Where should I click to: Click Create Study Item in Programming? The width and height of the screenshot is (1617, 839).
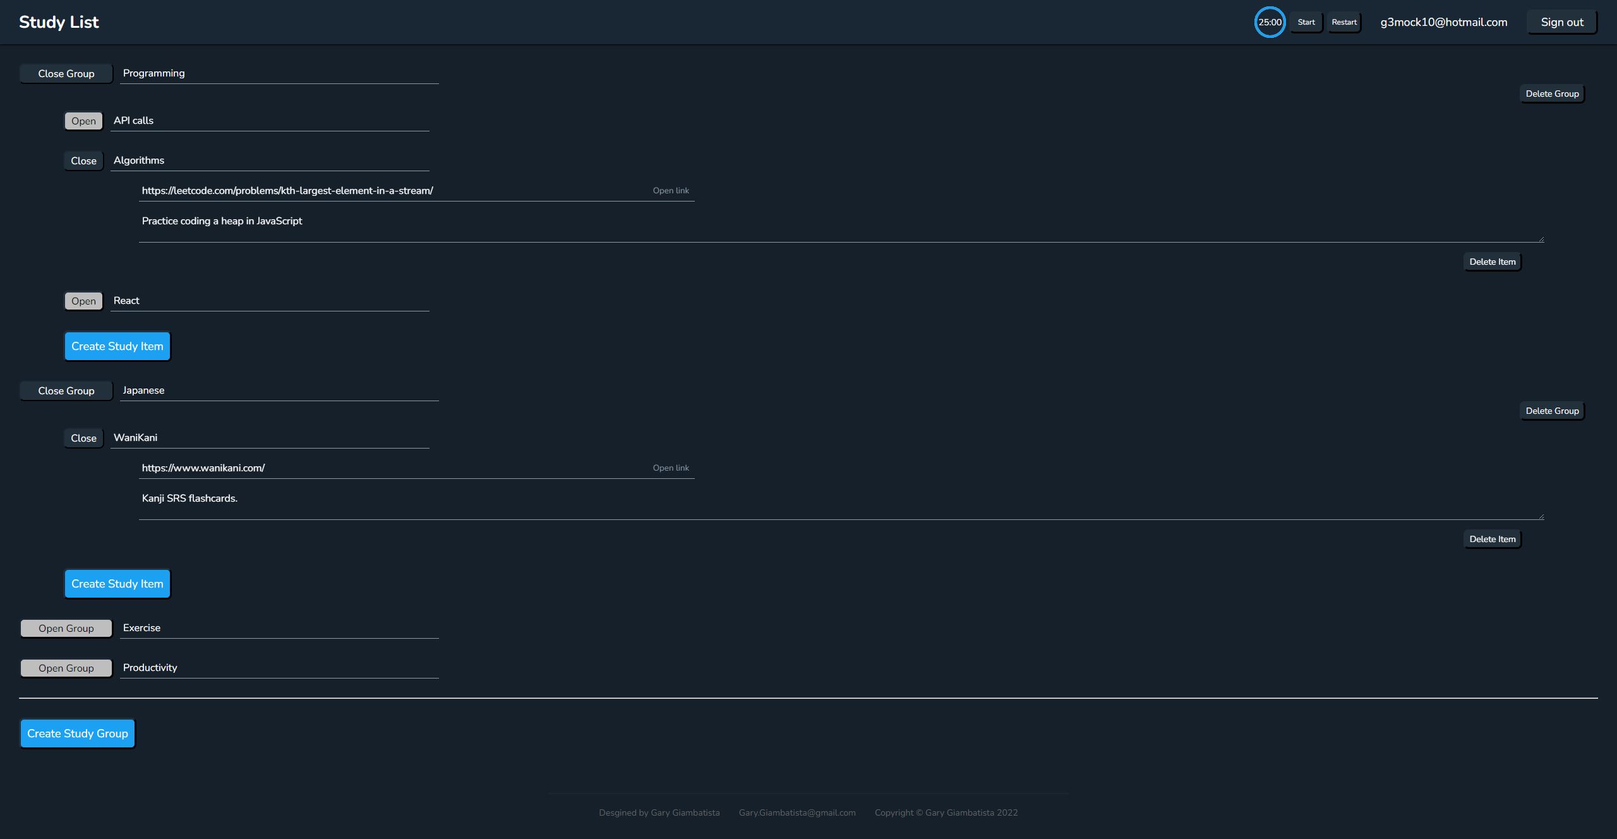click(x=117, y=346)
